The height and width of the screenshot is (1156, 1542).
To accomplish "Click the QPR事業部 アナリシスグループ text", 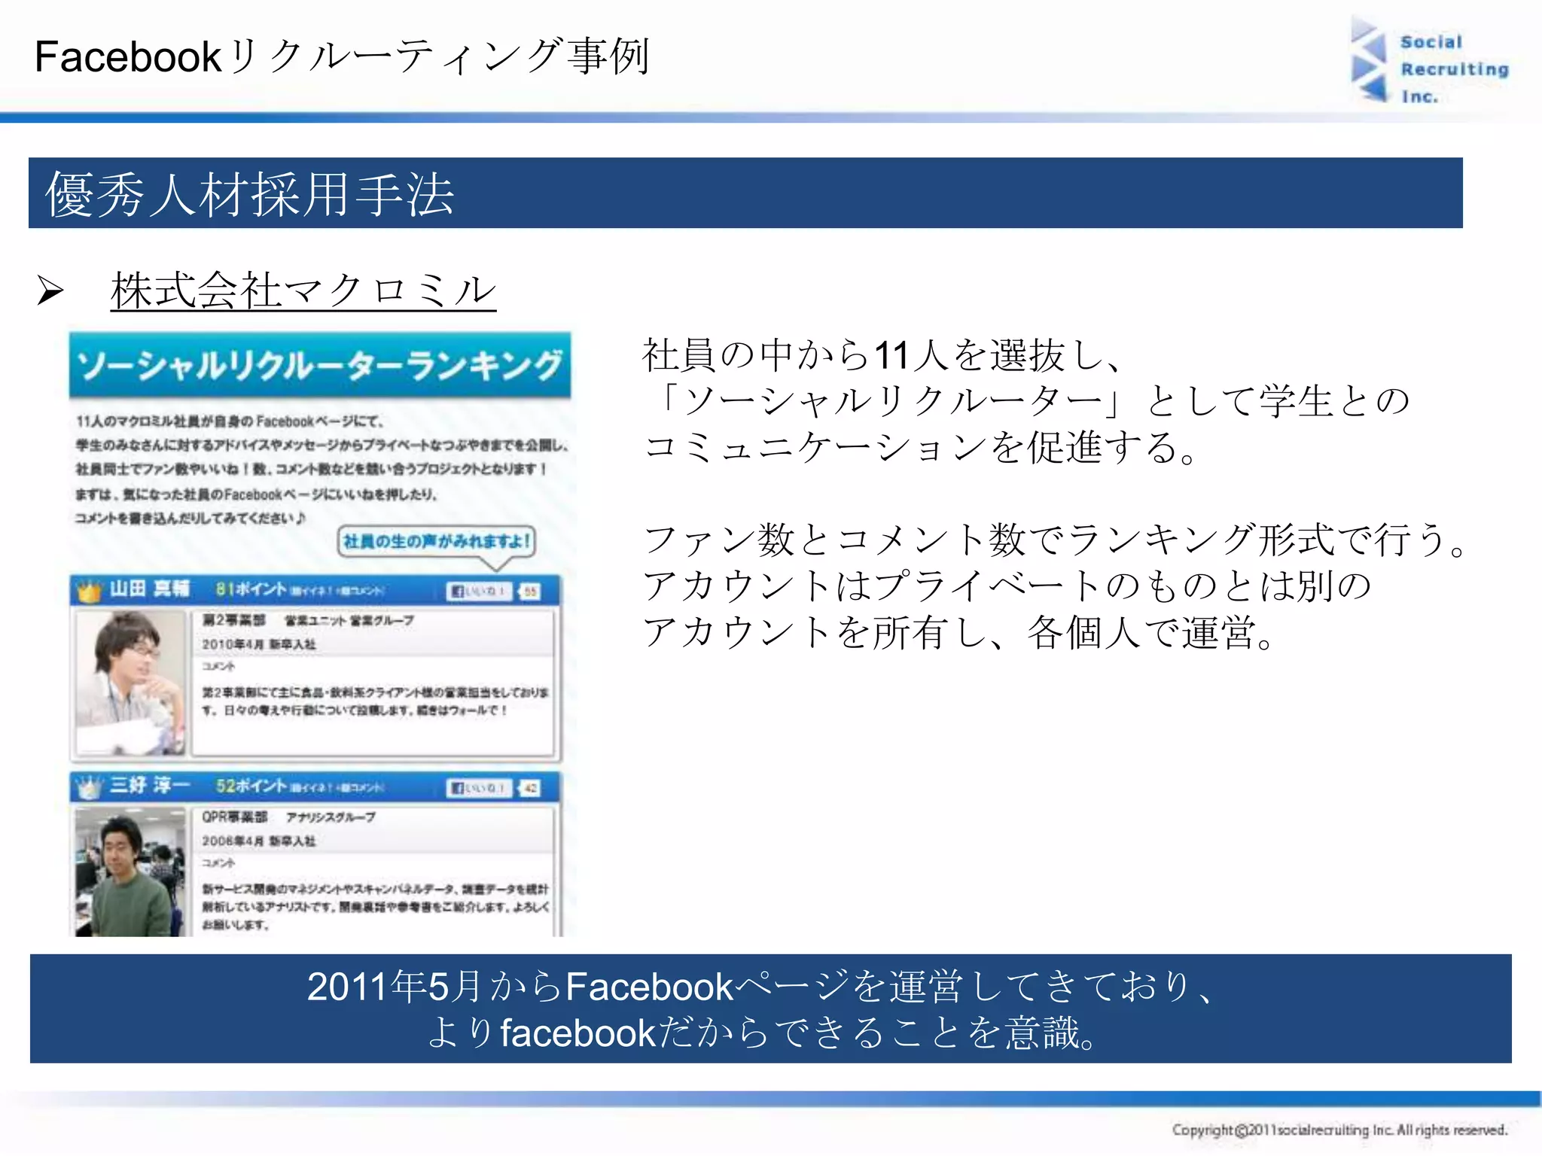I will 288,817.
